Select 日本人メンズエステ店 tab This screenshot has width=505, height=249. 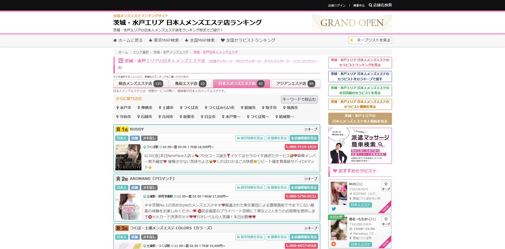(241, 83)
